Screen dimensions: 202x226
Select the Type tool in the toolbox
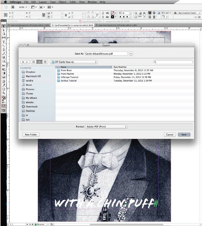[4, 42]
